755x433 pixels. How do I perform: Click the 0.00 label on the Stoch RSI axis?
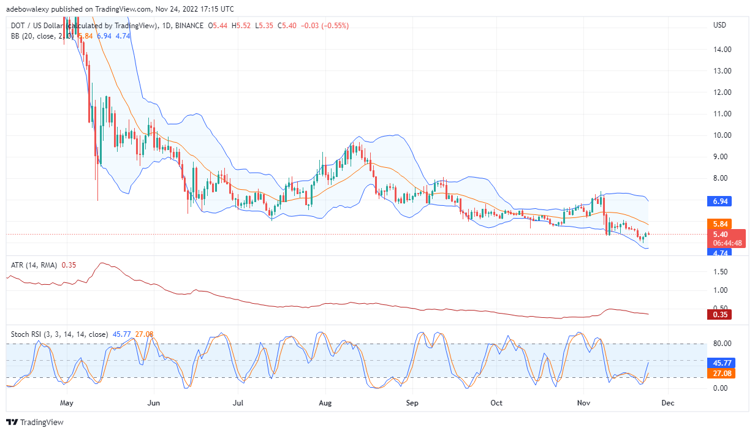point(720,388)
